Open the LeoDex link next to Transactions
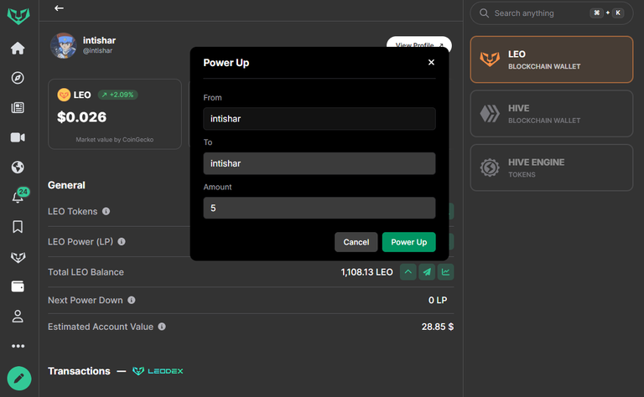 (158, 371)
